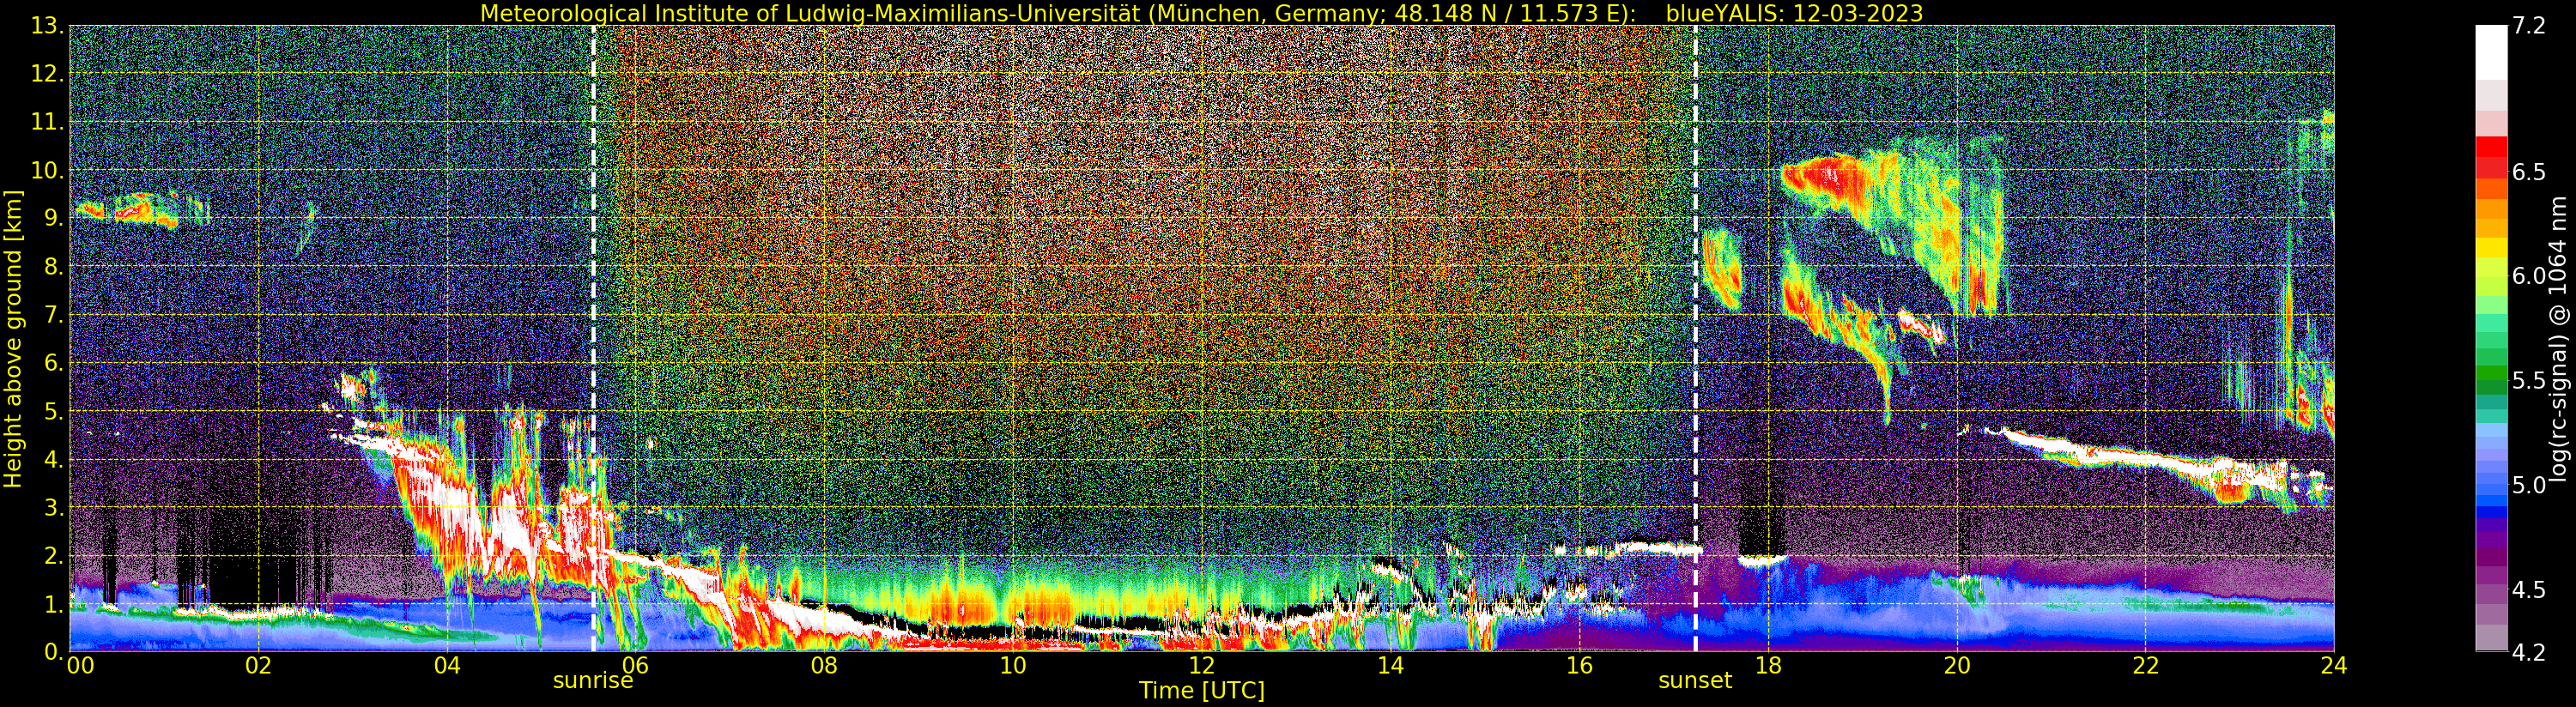Screen dimensions: 2576x707
Task: Click the '12.' tick on the height axis
Action: pyautogui.click(x=47, y=74)
